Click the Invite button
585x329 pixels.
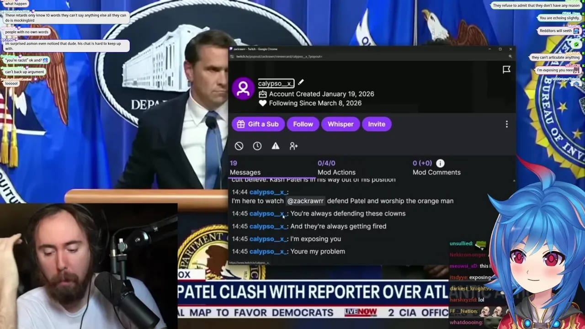(x=377, y=124)
